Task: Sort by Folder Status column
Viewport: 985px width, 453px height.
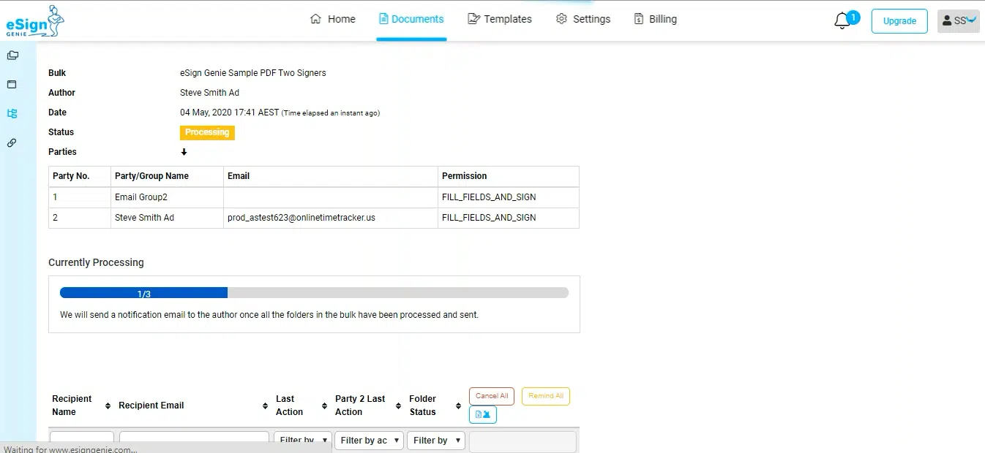Action: tap(459, 406)
